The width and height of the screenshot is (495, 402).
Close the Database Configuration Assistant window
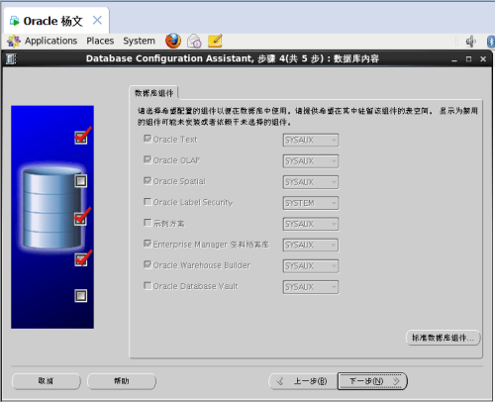point(483,59)
